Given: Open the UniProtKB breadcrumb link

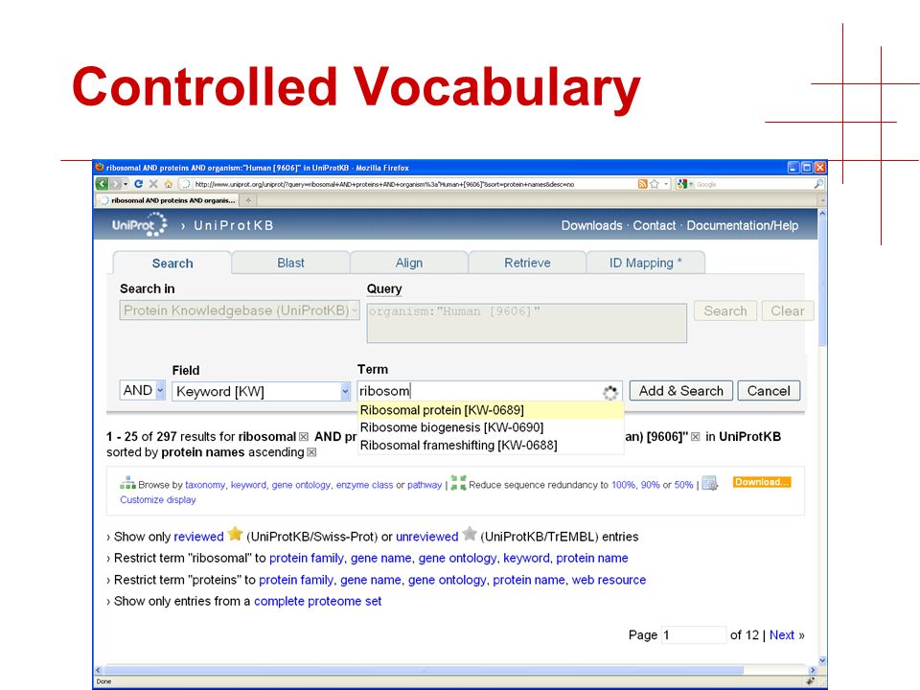Looking at the screenshot, I should (234, 226).
